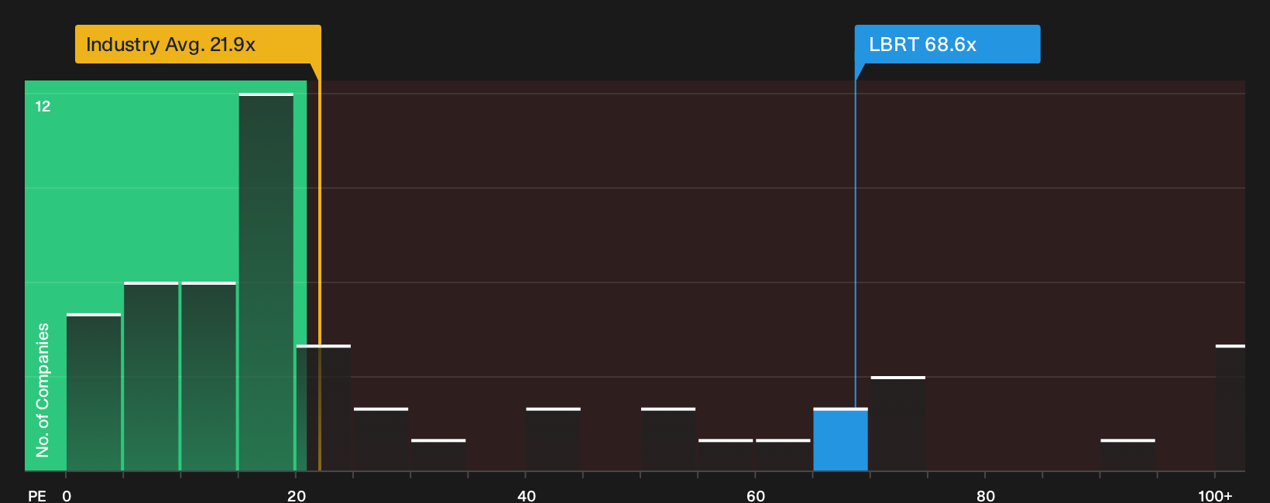Image resolution: width=1270 pixels, height=503 pixels.
Task: Click the 'No. of Companies' axis title
Action: tap(43, 390)
